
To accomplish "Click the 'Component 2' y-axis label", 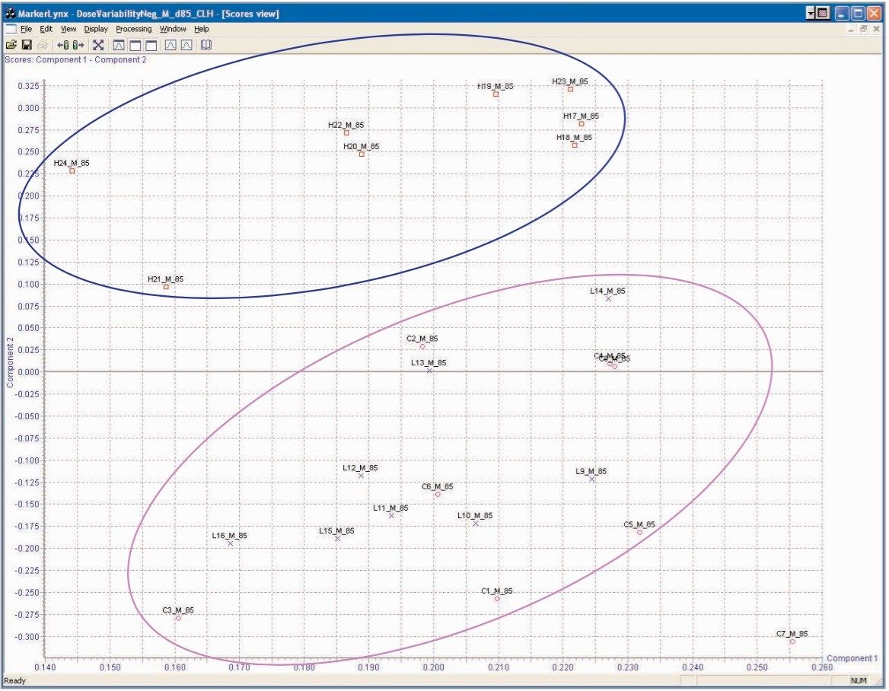I will [10, 363].
